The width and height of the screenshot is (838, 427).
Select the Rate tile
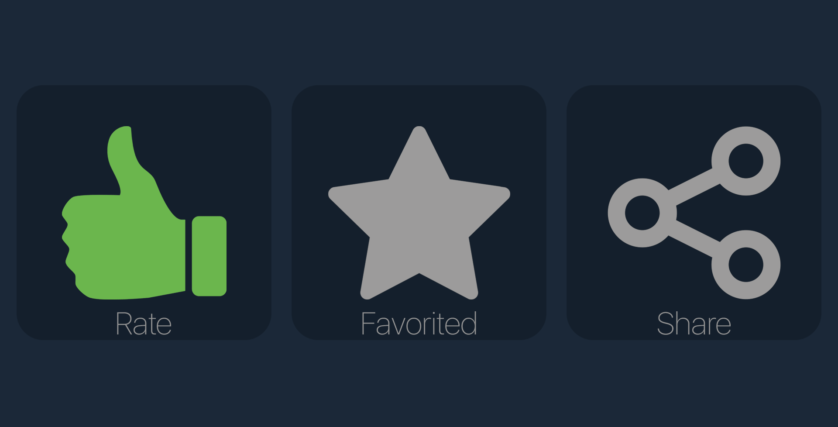144,213
